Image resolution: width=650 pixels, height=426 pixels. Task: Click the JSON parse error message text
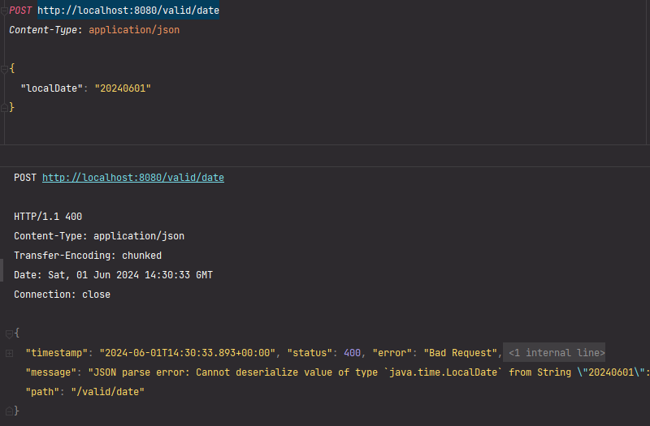click(369, 372)
